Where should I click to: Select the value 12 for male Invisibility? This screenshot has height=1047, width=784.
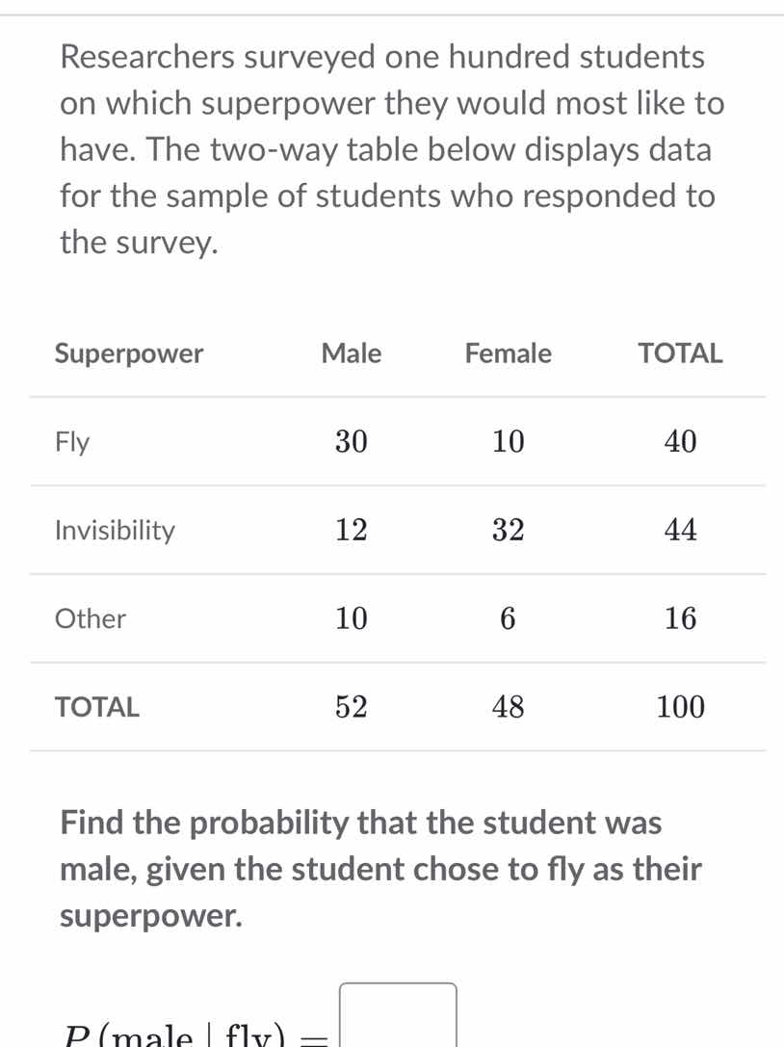click(x=351, y=530)
